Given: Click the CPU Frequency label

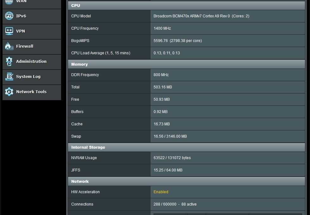Looking at the screenshot, I should coord(85,28).
